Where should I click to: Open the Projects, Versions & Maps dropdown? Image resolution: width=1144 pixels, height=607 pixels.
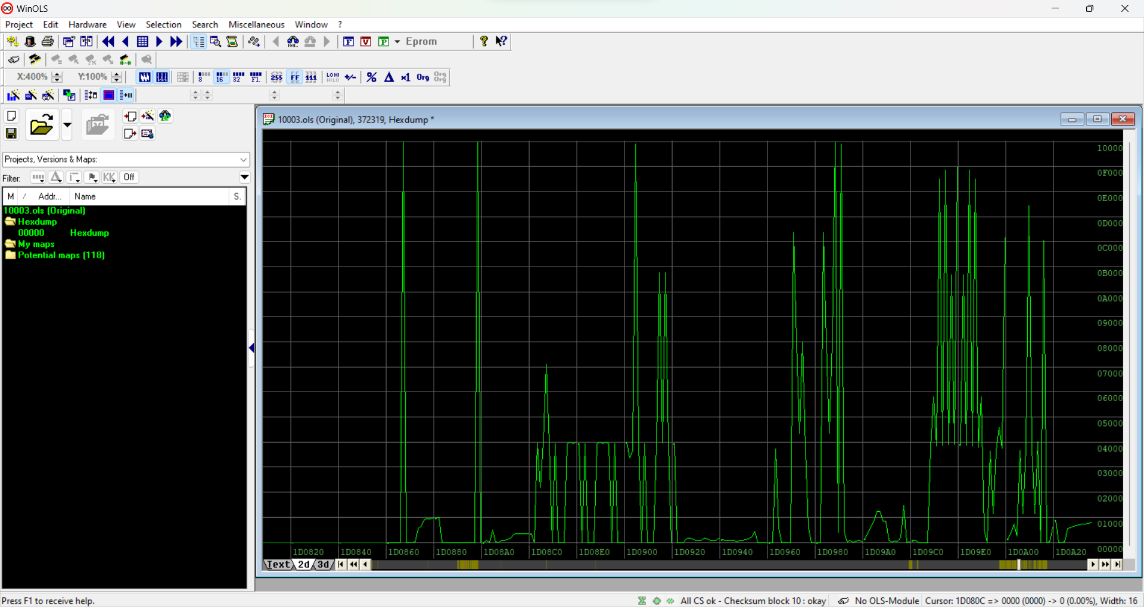point(243,159)
